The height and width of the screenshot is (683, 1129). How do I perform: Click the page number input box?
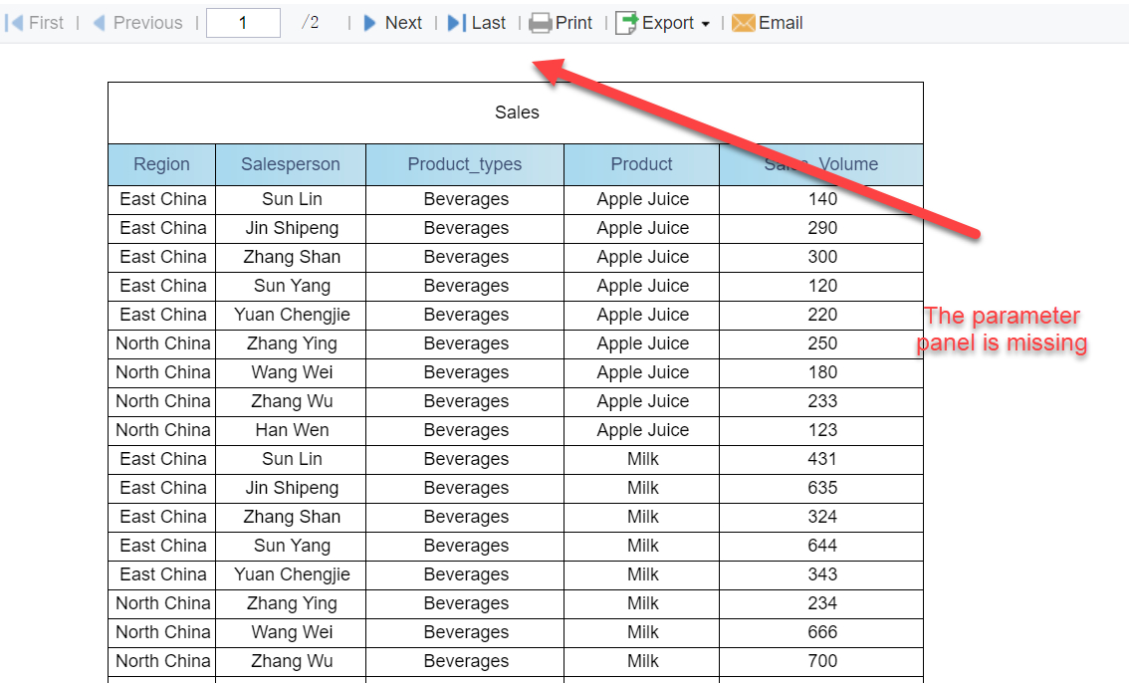pos(243,22)
